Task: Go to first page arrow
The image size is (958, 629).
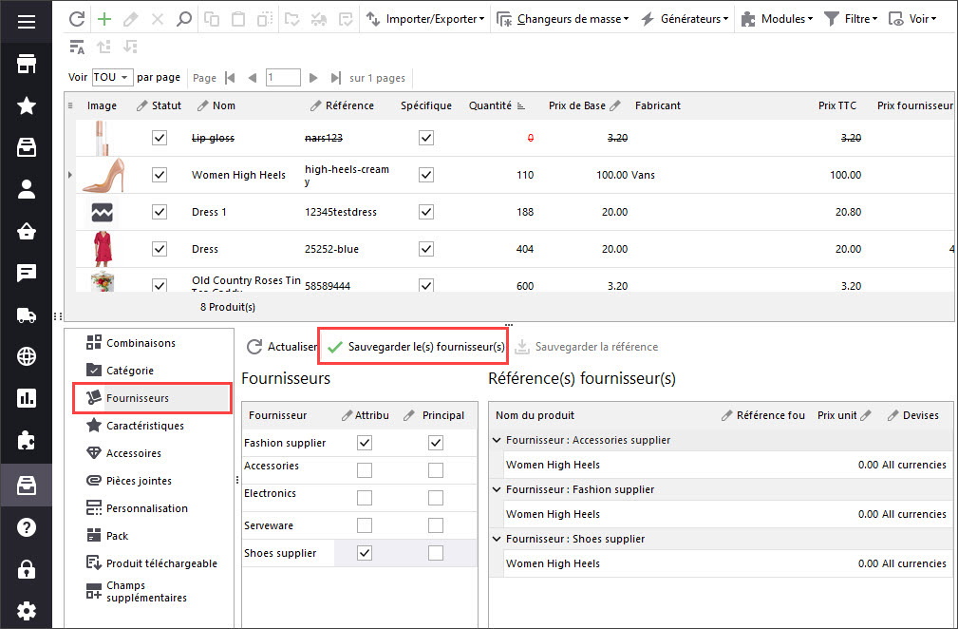Action: click(230, 78)
